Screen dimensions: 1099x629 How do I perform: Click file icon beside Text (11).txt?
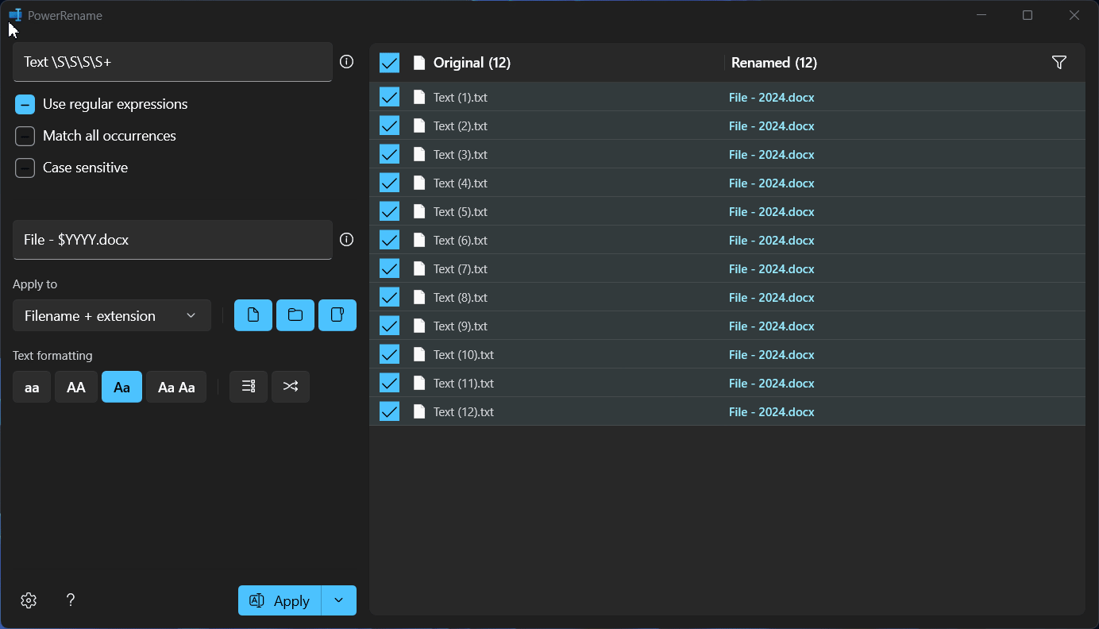tap(419, 383)
